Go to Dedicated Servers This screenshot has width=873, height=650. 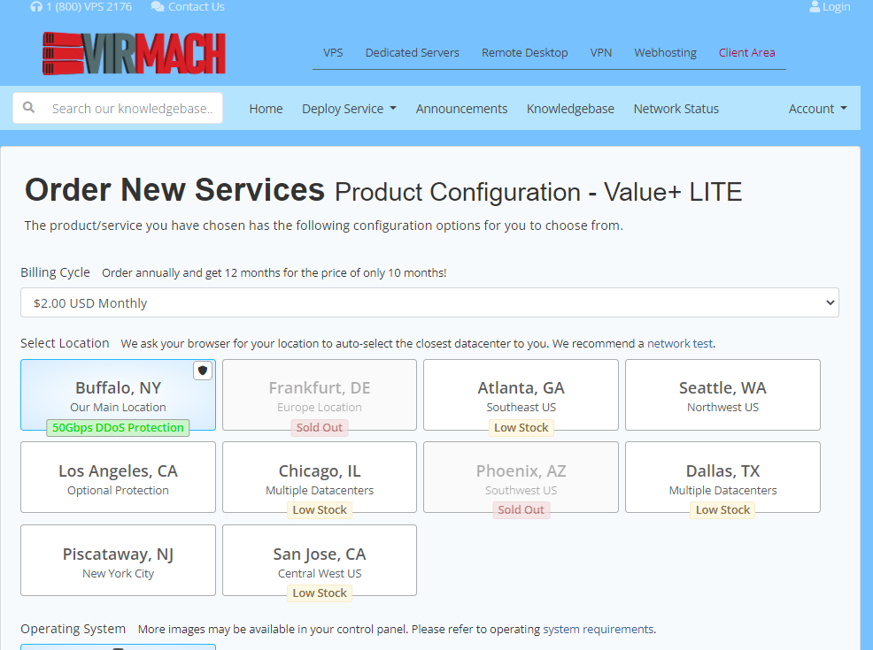pos(412,52)
